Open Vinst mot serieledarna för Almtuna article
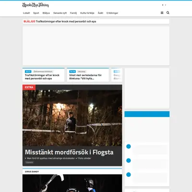 [85, 77]
